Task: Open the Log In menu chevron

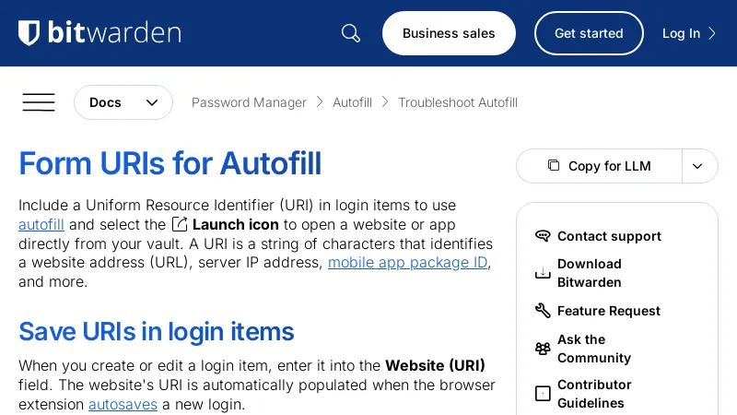Action: [711, 33]
